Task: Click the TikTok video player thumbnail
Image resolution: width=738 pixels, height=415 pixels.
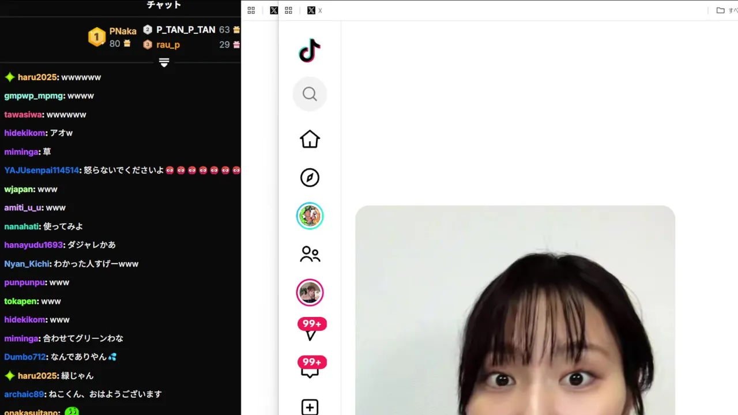Action: (x=515, y=310)
